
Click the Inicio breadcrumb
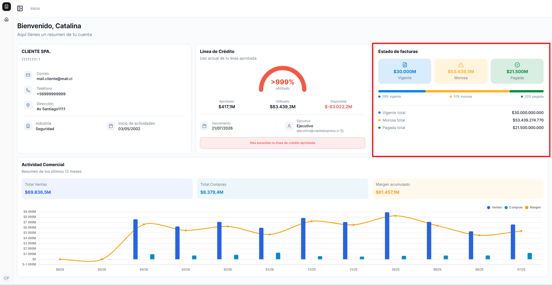click(x=35, y=9)
